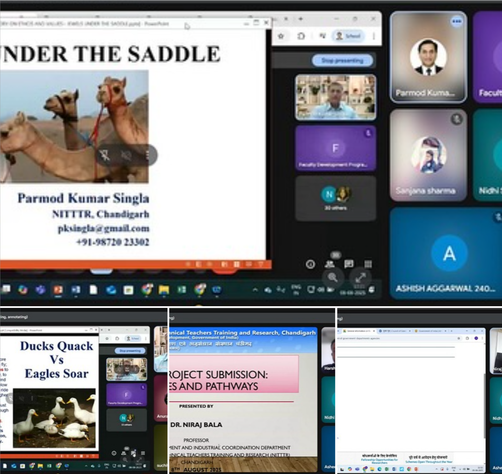Zoom the presentation with magnifier icon
This screenshot has width=502, height=474.
(333, 277)
